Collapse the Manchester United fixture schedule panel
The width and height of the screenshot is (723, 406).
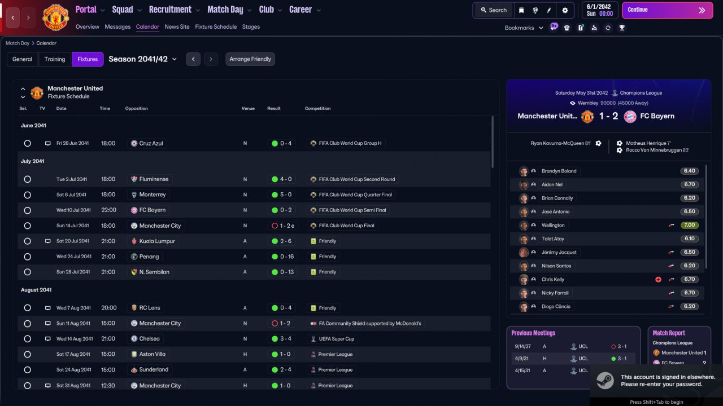click(x=23, y=89)
